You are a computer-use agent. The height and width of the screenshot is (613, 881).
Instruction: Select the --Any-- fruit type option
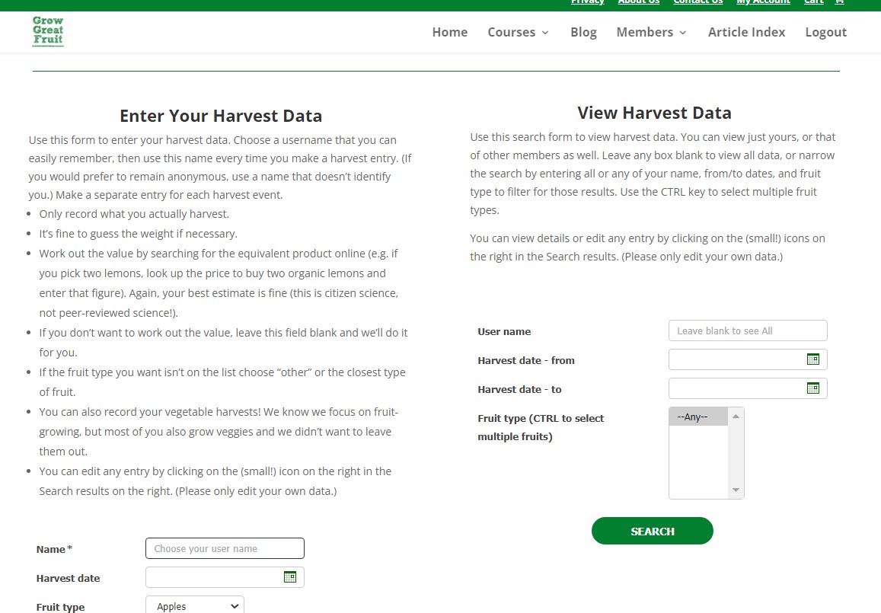[697, 417]
